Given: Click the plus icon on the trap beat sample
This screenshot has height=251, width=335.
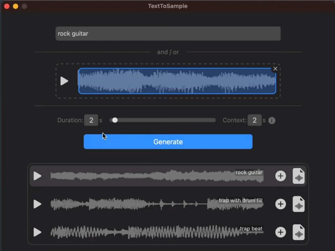Looking at the screenshot, I should [281, 232].
